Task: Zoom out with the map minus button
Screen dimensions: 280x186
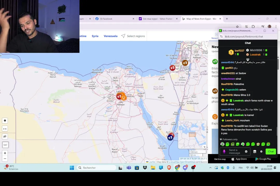Action: [x=5, y=159]
